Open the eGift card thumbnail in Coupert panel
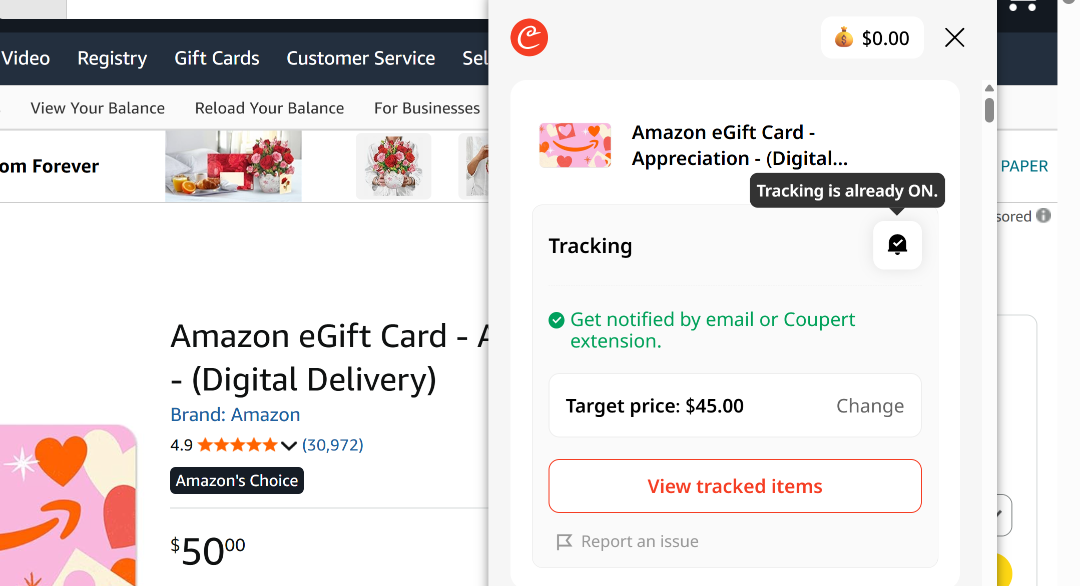1080x586 pixels. coord(575,145)
